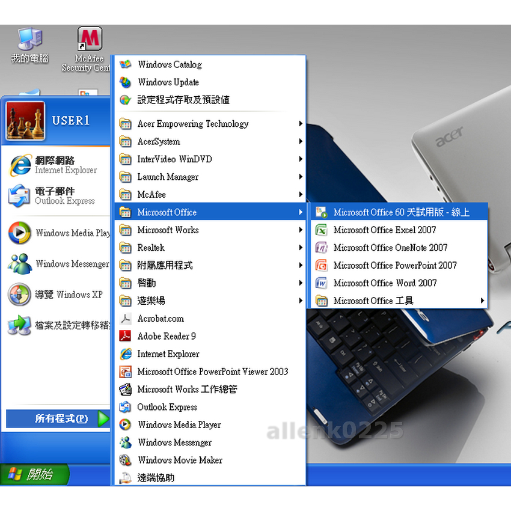Expand the Acer Empowering Technology folder arrow
This screenshot has height=511, width=511.
click(x=301, y=124)
